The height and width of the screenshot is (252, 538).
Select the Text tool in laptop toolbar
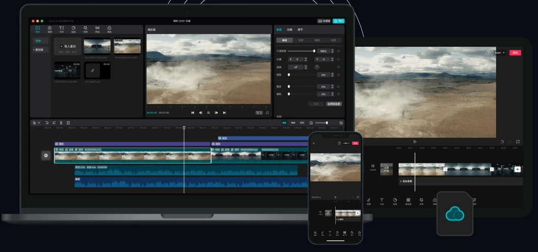click(61, 29)
